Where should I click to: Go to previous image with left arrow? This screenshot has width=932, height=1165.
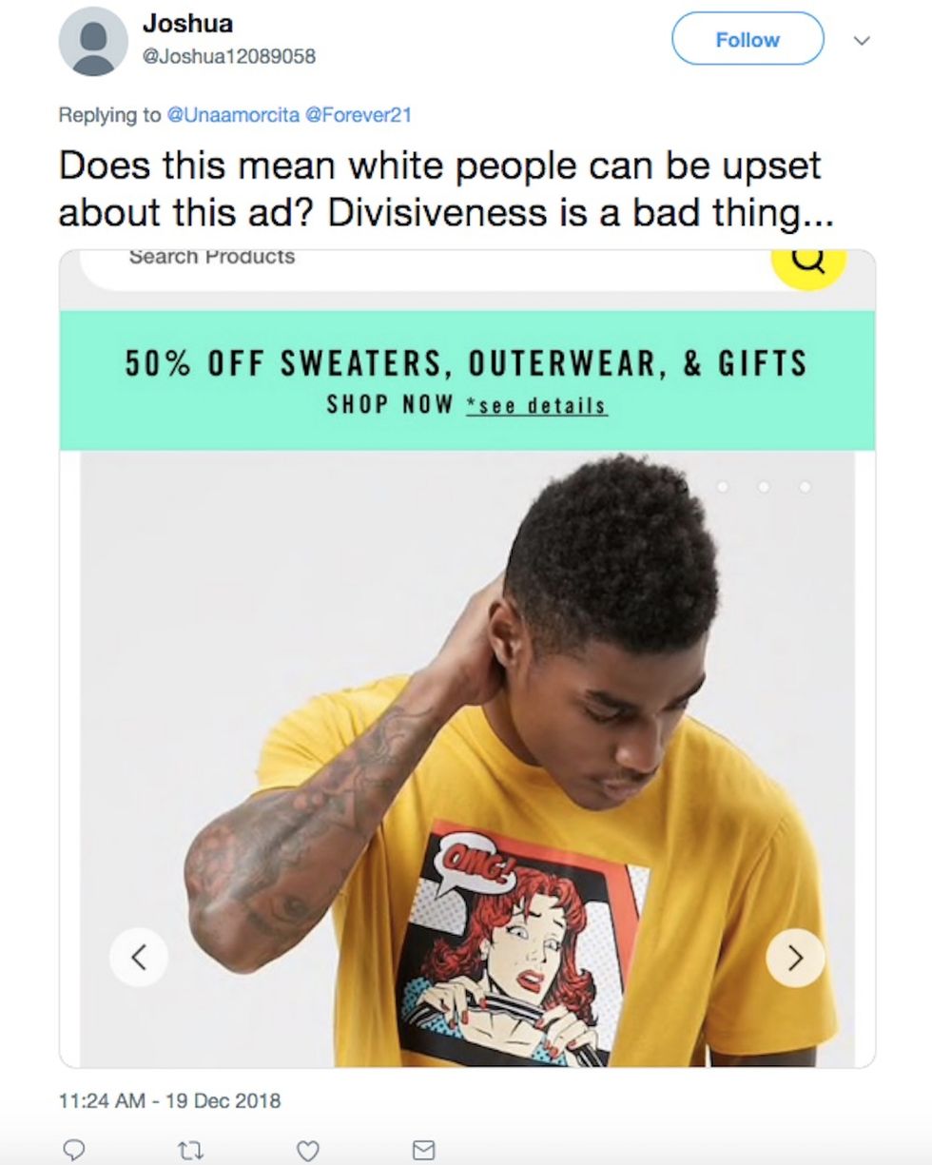(x=139, y=957)
